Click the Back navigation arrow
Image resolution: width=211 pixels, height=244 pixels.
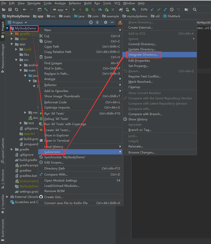coord(25,10)
